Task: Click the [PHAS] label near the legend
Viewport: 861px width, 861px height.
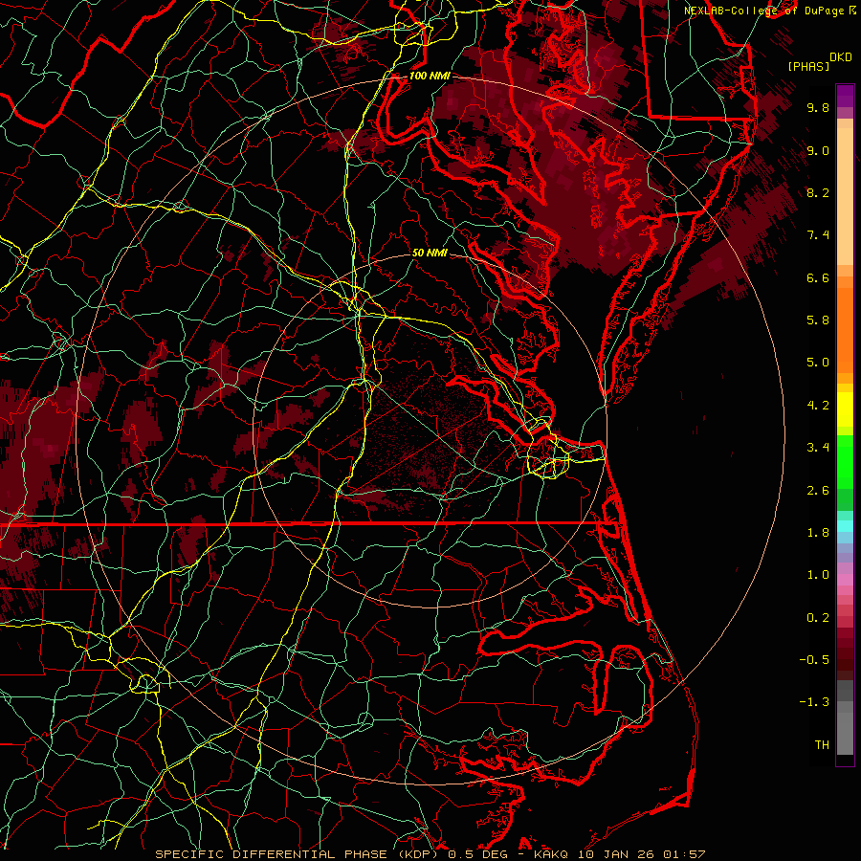Action: pos(808,66)
